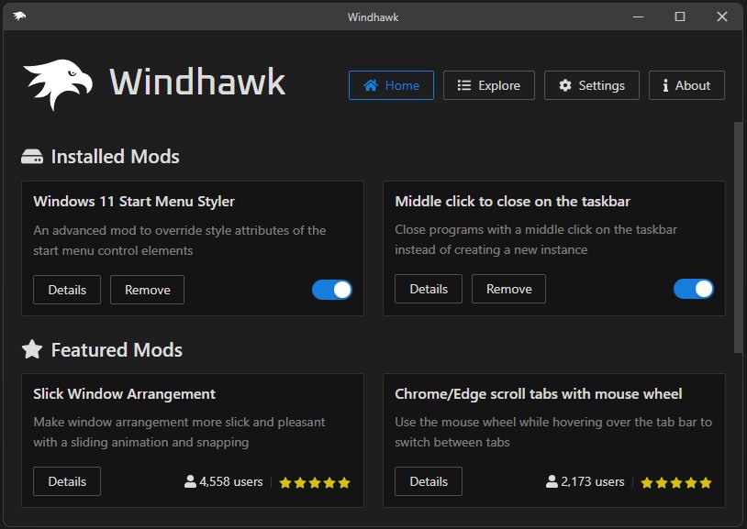
Task: Click the 4,558 users text
Action: tap(231, 482)
